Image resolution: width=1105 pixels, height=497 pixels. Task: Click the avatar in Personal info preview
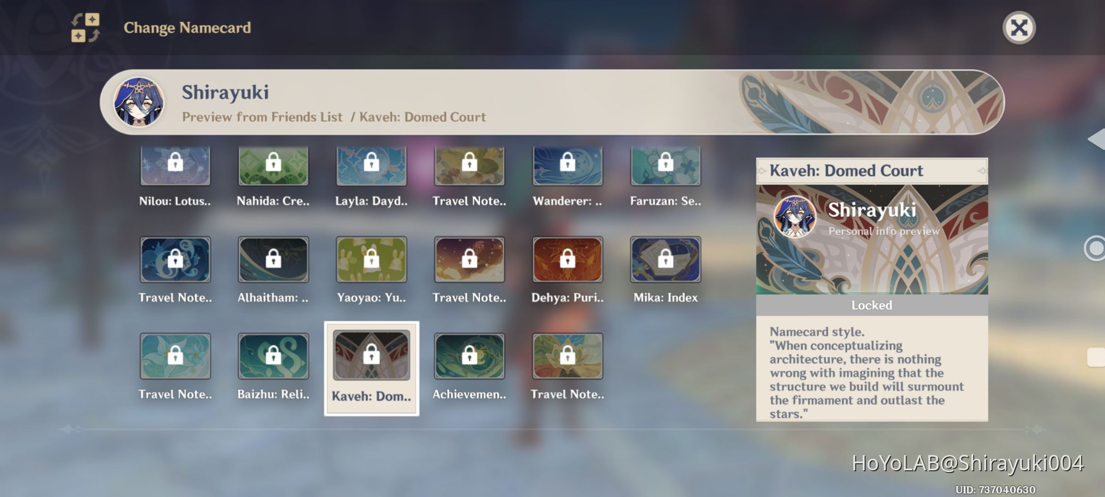click(794, 217)
